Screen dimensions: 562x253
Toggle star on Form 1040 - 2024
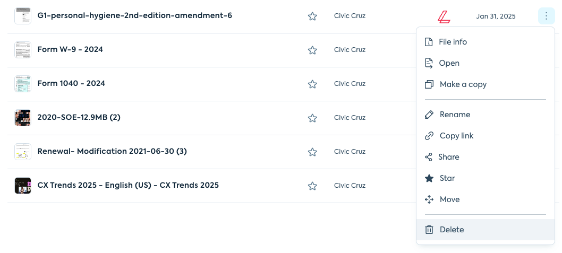click(312, 84)
